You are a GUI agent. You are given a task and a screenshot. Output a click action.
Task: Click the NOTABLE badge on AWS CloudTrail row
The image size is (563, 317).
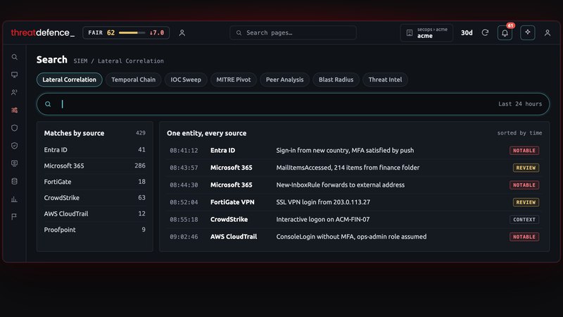[x=524, y=237]
